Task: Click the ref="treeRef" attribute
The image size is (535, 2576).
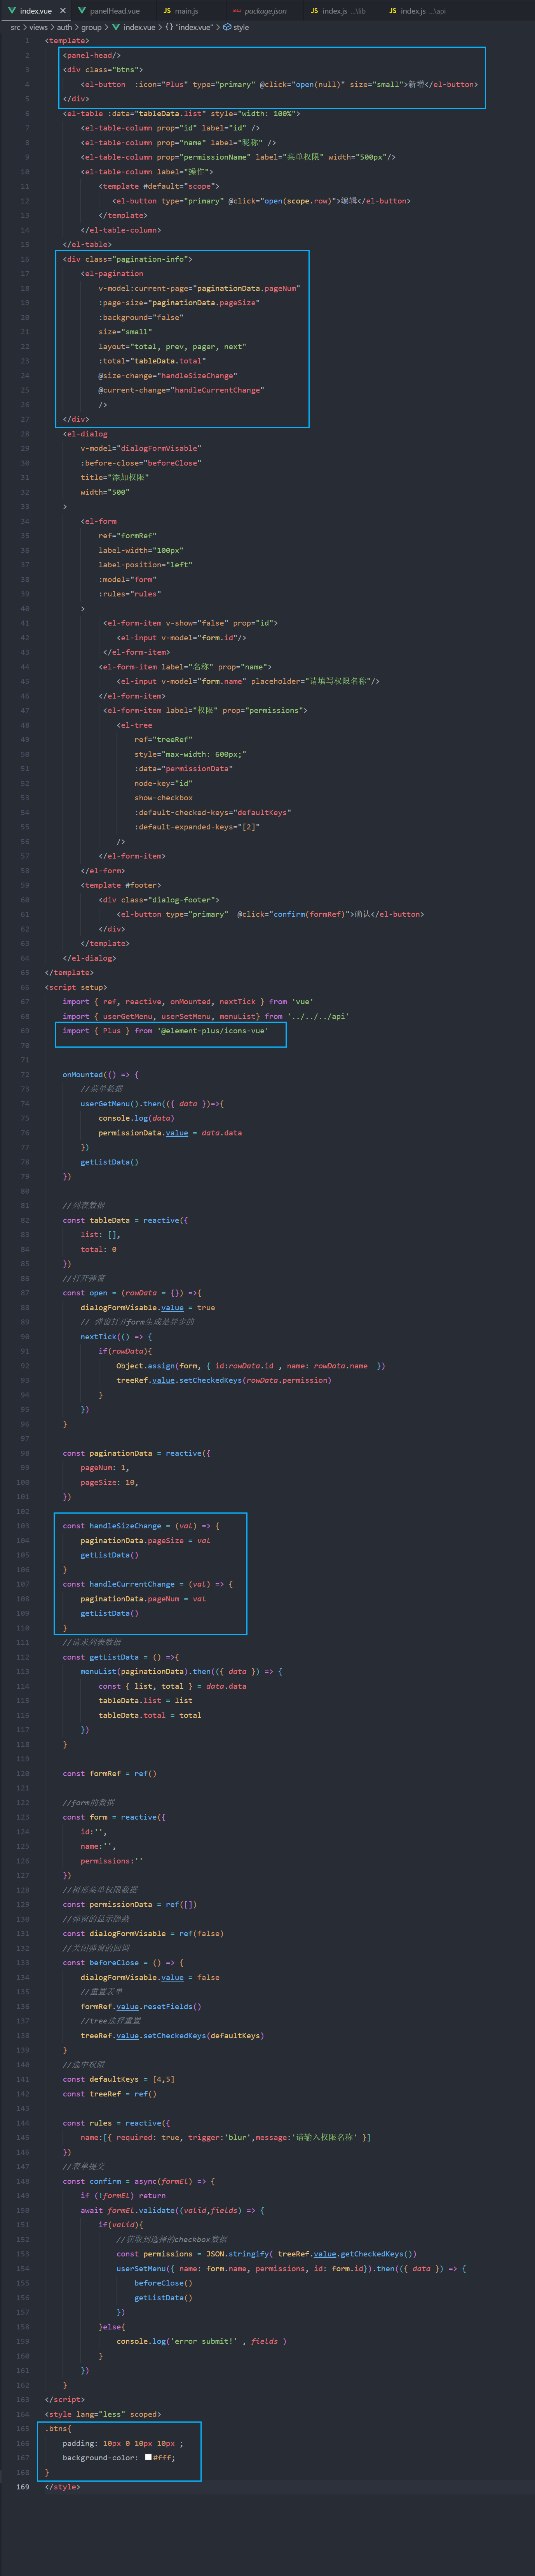Action: 163,740
